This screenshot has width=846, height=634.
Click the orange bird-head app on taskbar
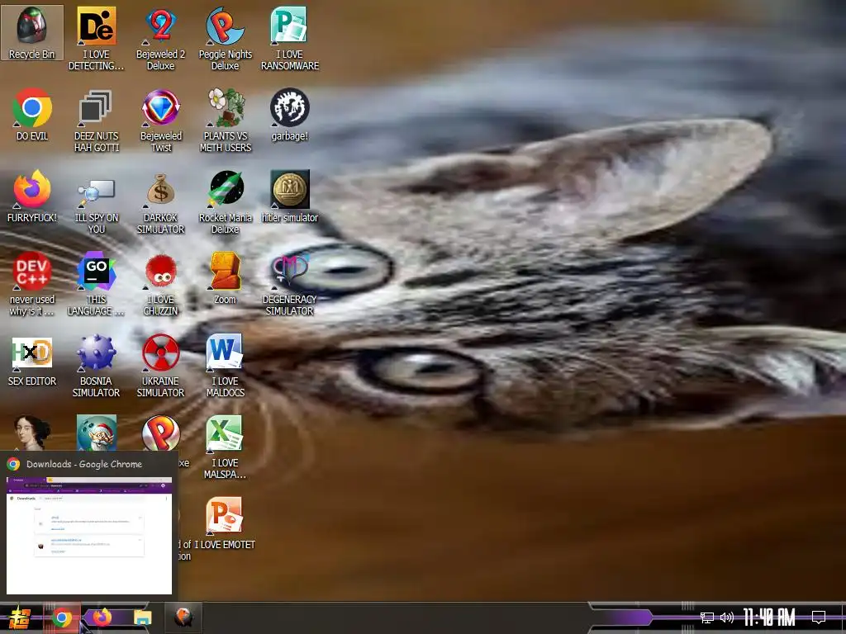coord(183,617)
